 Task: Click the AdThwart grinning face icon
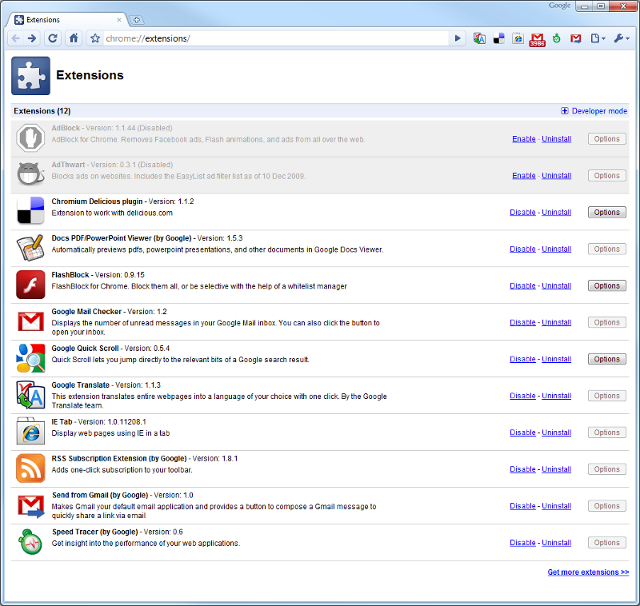click(x=30, y=173)
